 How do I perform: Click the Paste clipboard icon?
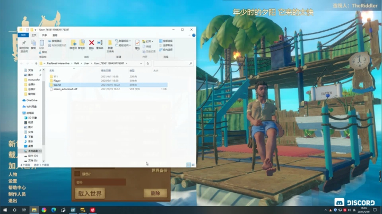tap(42, 43)
